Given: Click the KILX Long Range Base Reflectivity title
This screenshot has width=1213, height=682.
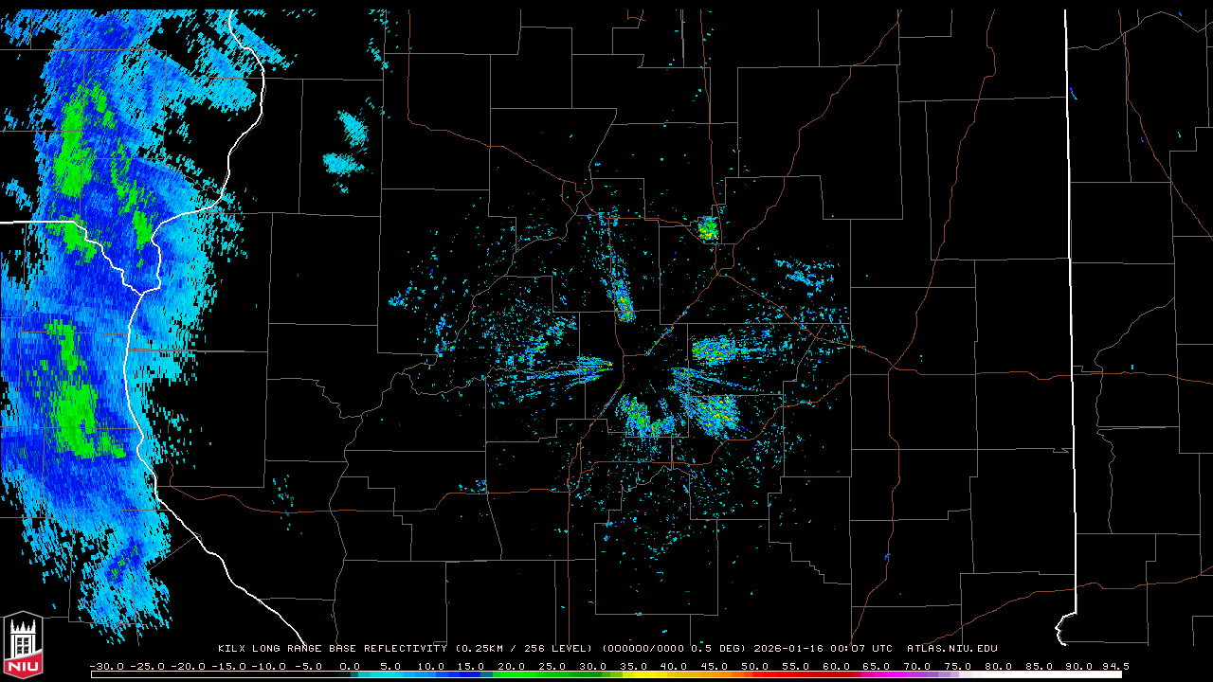Looking at the screenshot, I should (x=332, y=649).
